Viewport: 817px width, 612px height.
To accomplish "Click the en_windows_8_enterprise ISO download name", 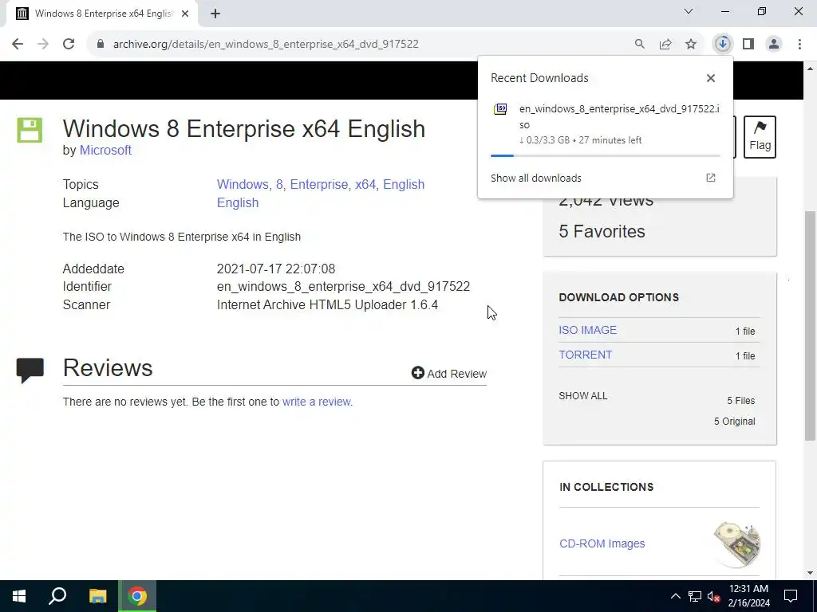I will point(619,116).
